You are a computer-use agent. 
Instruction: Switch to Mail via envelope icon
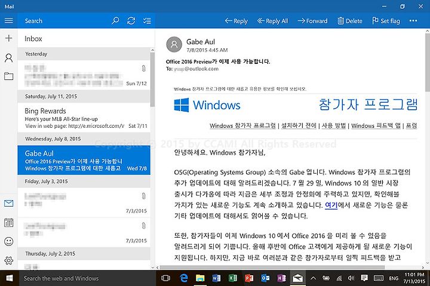[x=9, y=203]
